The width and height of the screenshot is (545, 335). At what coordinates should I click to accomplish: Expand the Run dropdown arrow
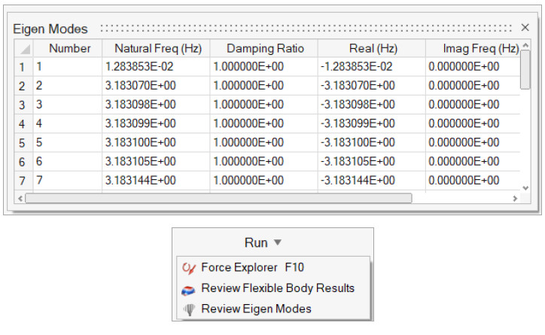point(277,242)
